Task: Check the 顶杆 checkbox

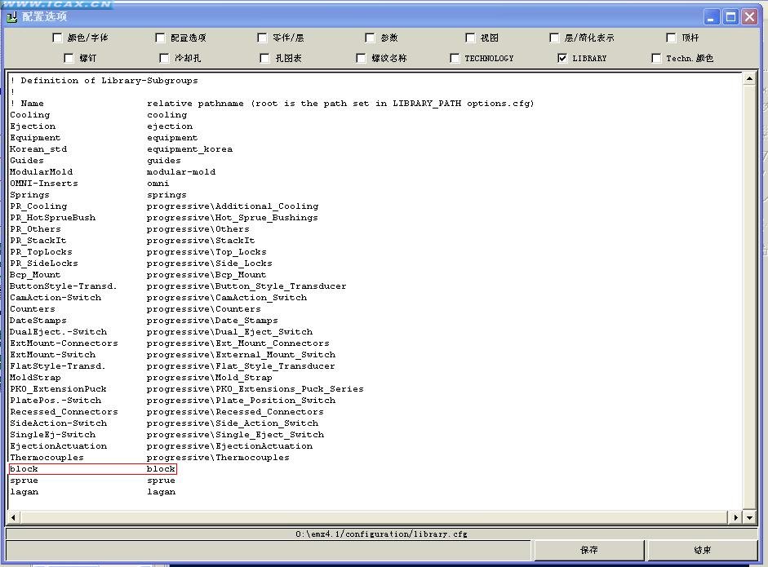Action: [x=671, y=38]
